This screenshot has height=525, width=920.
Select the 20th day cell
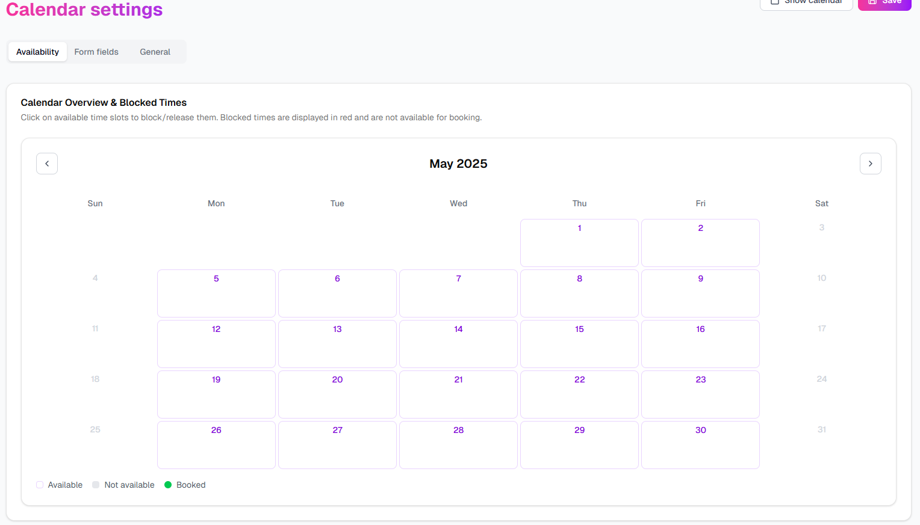337,395
